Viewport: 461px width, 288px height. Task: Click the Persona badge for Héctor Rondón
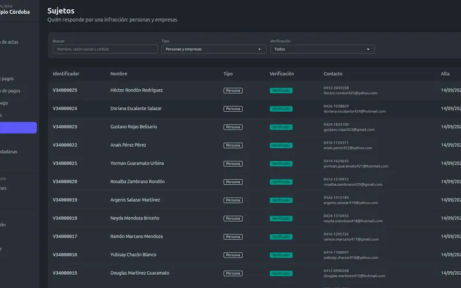[x=233, y=90]
